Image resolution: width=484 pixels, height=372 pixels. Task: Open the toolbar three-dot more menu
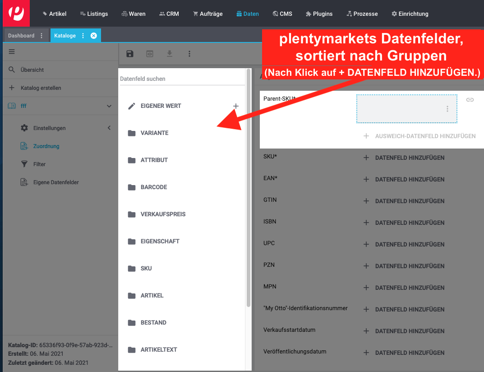[x=189, y=54]
